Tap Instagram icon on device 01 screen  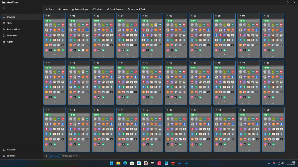(47, 50)
